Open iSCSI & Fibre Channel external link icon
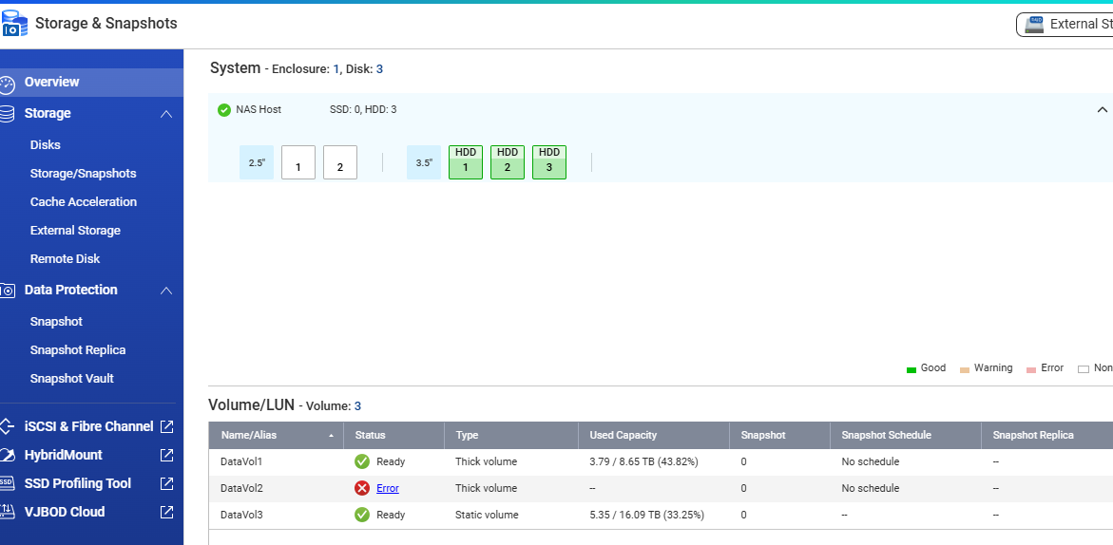The width and height of the screenshot is (1113, 545). tap(167, 426)
